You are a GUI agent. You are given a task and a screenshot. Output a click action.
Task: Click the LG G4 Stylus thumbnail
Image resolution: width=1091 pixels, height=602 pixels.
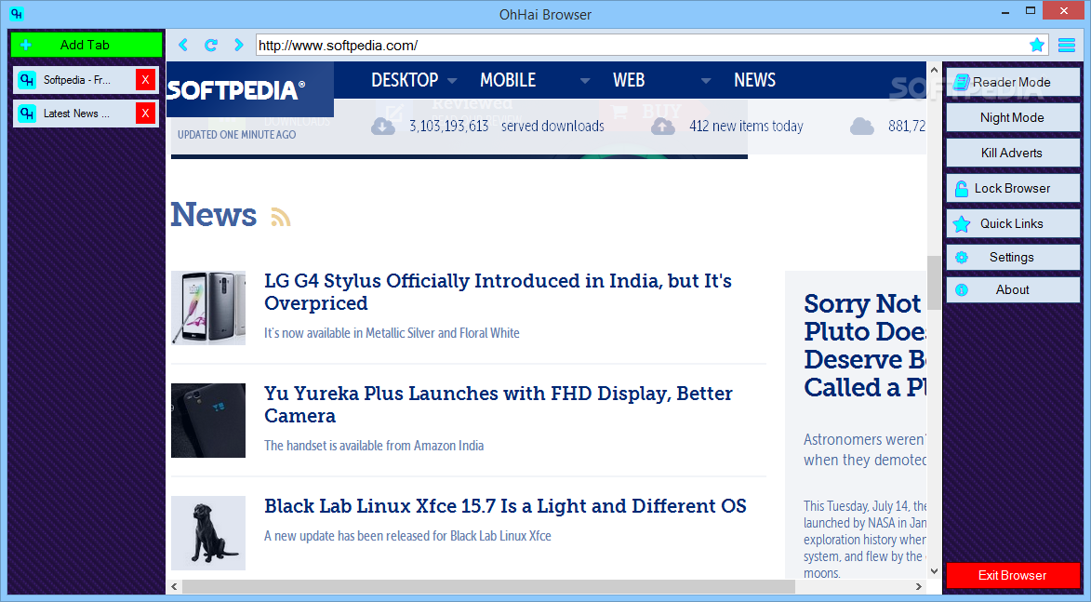click(x=208, y=308)
